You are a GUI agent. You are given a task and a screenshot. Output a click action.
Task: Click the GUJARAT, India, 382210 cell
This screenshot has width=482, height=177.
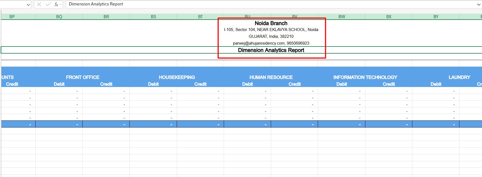tap(271, 36)
